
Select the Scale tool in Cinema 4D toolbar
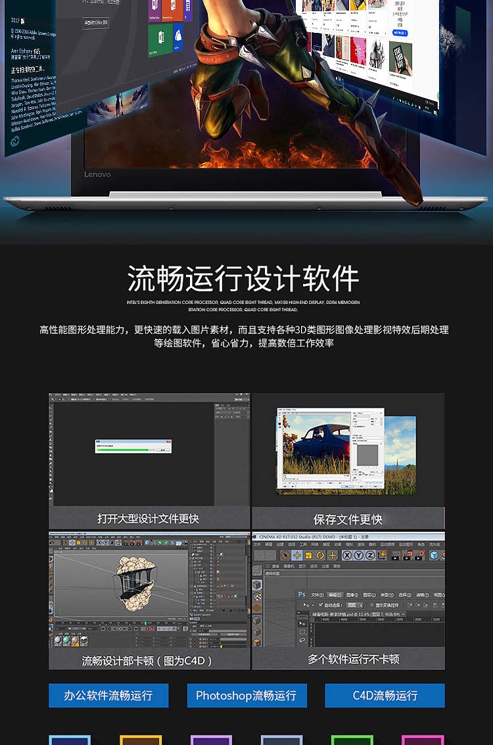(309, 556)
